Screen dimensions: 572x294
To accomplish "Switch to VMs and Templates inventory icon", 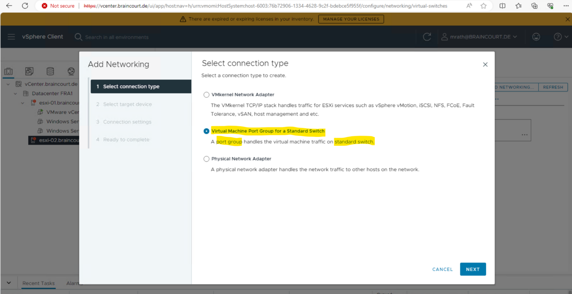I will coord(29,71).
